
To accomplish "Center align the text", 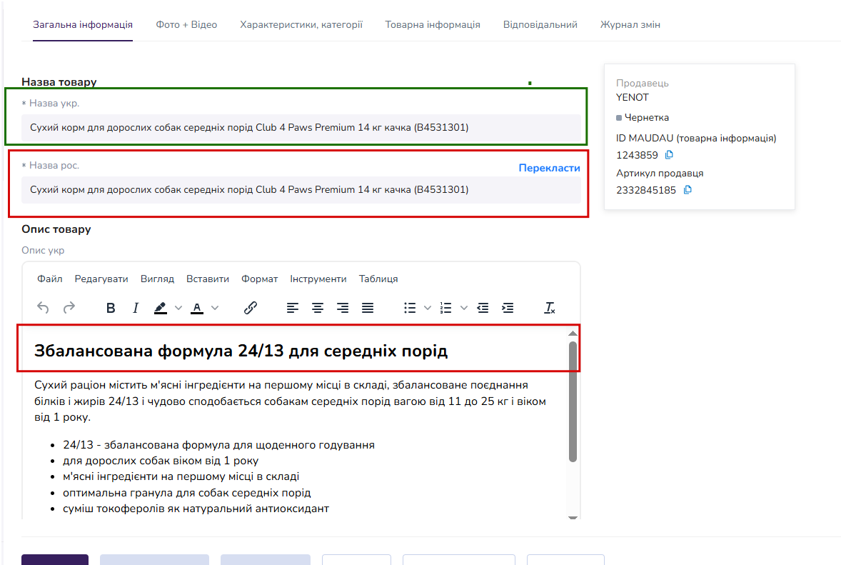I will coord(318,308).
